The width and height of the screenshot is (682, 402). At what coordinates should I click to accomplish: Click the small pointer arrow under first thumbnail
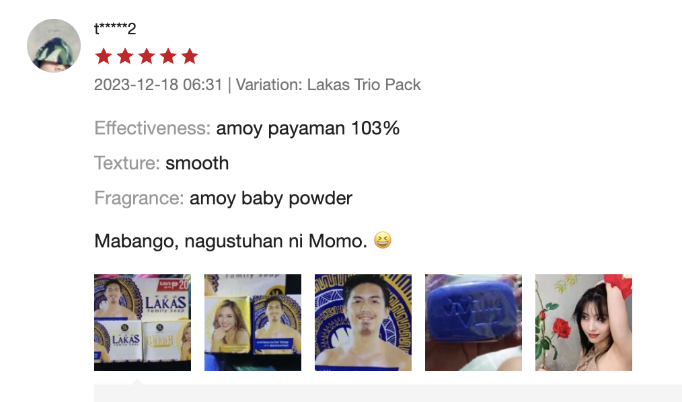coord(137,382)
